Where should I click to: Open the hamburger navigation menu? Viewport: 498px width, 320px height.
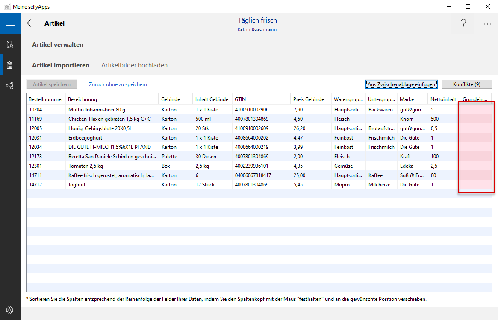[x=10, y=23]
